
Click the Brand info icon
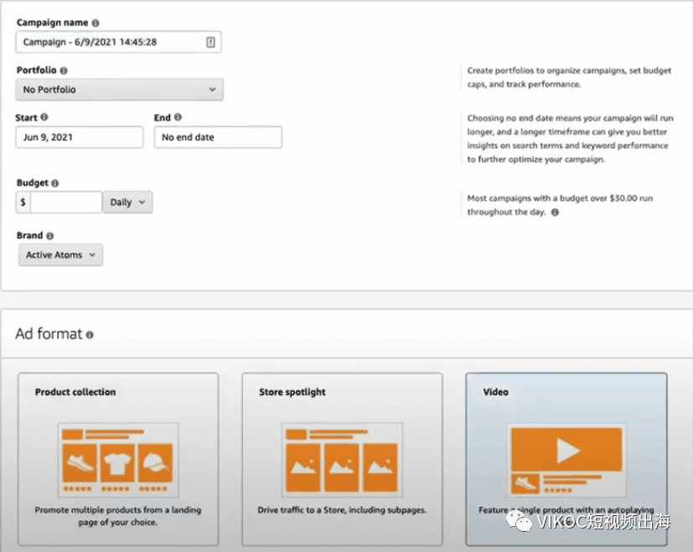[x=50, y=236]
